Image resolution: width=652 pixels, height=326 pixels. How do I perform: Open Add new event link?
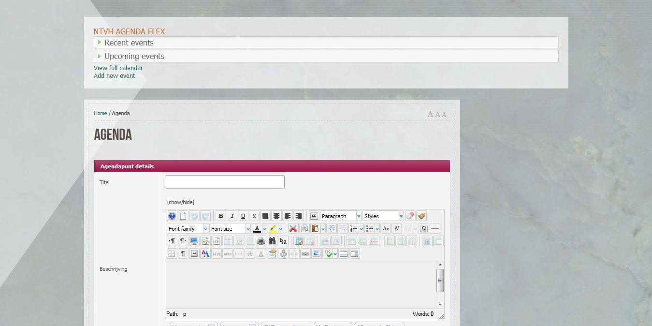(115, 76)
